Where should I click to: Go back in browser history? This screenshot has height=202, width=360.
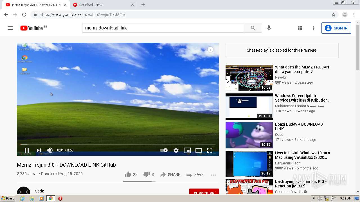click(6, 15)
